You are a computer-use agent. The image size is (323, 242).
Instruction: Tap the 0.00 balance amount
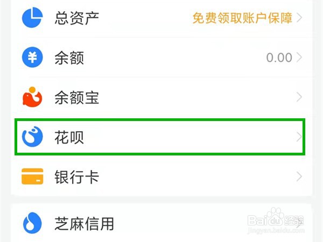pos(279,58)
